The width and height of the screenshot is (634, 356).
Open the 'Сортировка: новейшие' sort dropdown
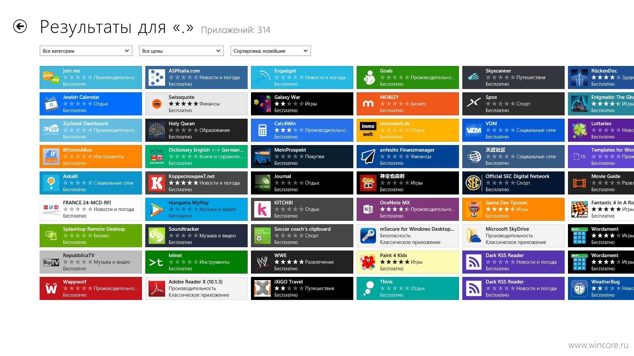pos(270,51)
